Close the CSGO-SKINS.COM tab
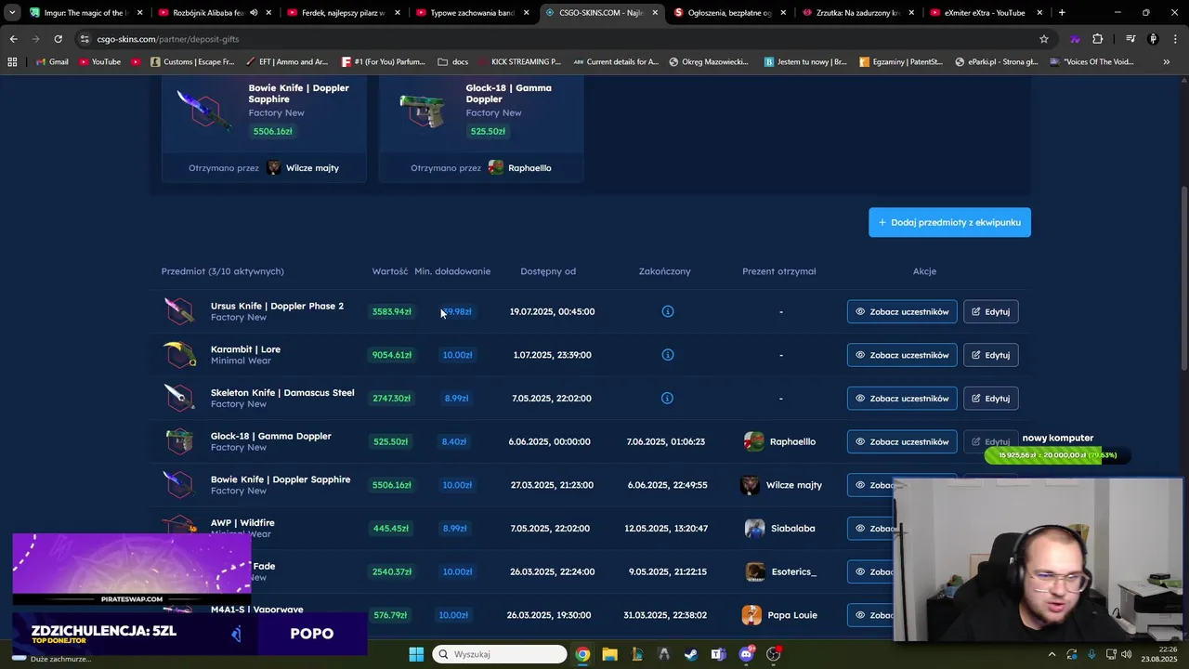1189x669 pixels. pyautogui.click(x=655, y=13)
